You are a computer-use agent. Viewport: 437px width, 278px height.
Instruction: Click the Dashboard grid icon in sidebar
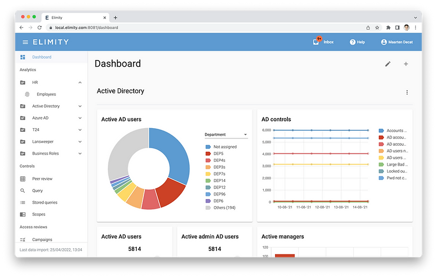click(23, 57)
